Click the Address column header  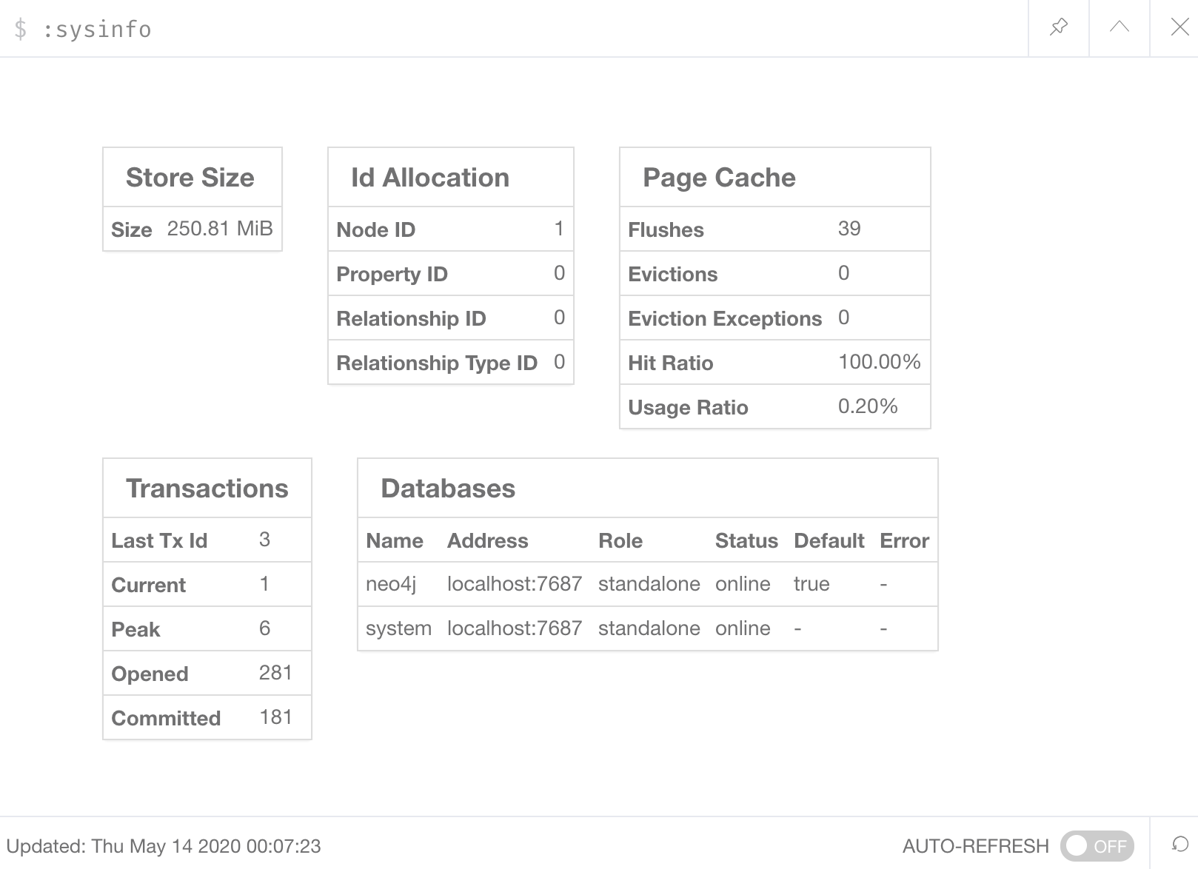pyautogui.click(x=488, y=541)
